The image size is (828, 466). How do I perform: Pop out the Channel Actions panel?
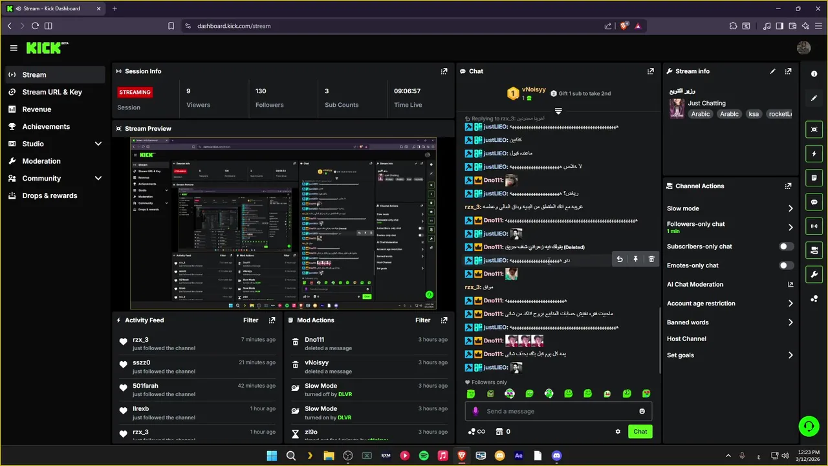pyautogui.click(x=788, y=186)
